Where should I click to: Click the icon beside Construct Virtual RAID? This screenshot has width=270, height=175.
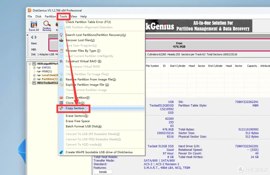[61, 61]
